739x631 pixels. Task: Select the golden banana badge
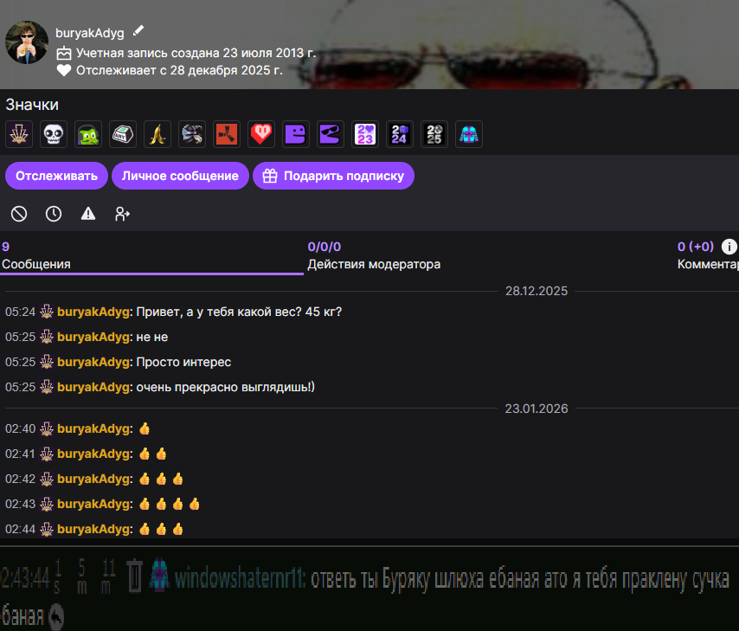tap(157, 134)
